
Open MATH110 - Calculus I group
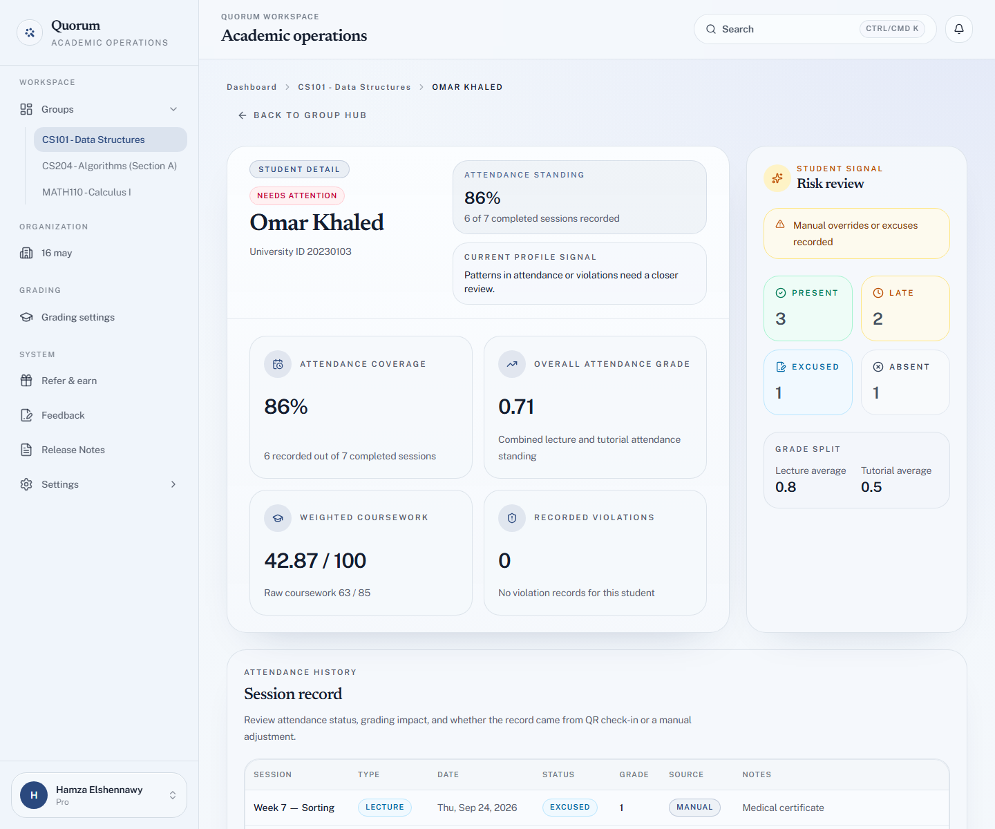(x=111, y=192)
